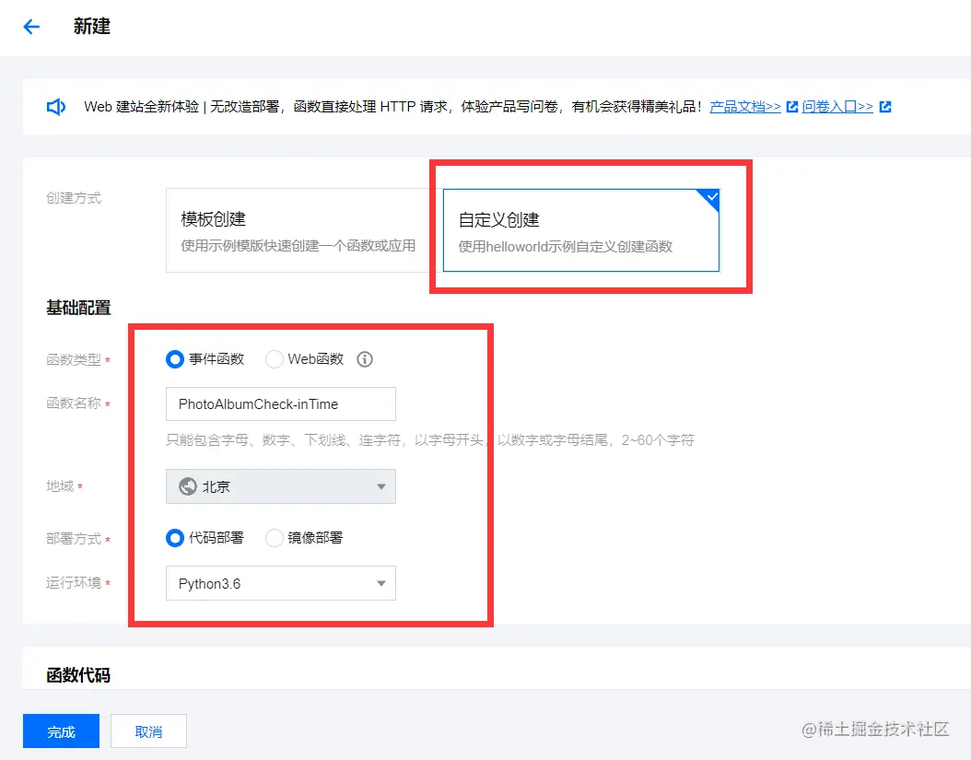Screen dimensions: 971x760
Task: Click the external link icon after 产品文档
Action: (793, 106)
